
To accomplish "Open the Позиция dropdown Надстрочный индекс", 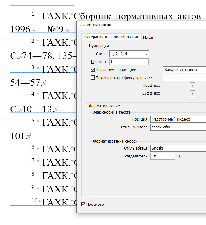I will tap(178, 119).
